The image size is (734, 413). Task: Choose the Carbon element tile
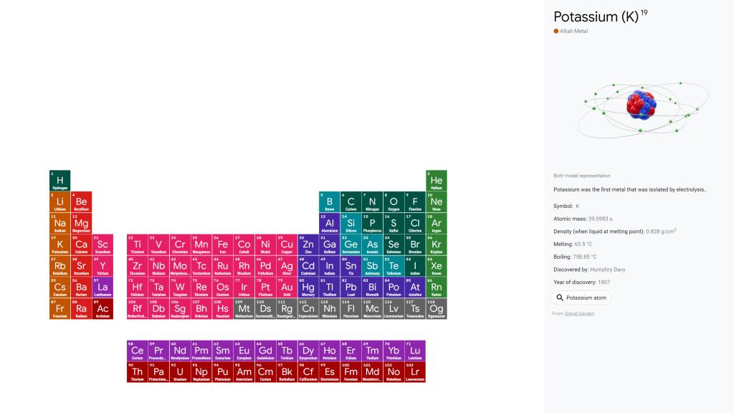(351, 202)
